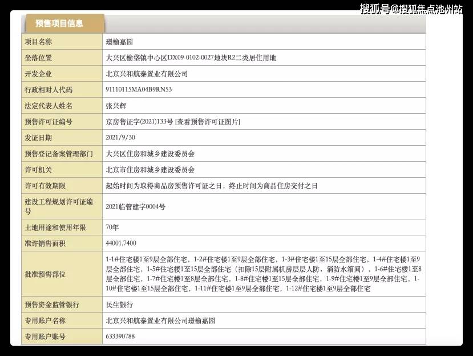Click the 专用账户名称 label

(x=45, y=321)
